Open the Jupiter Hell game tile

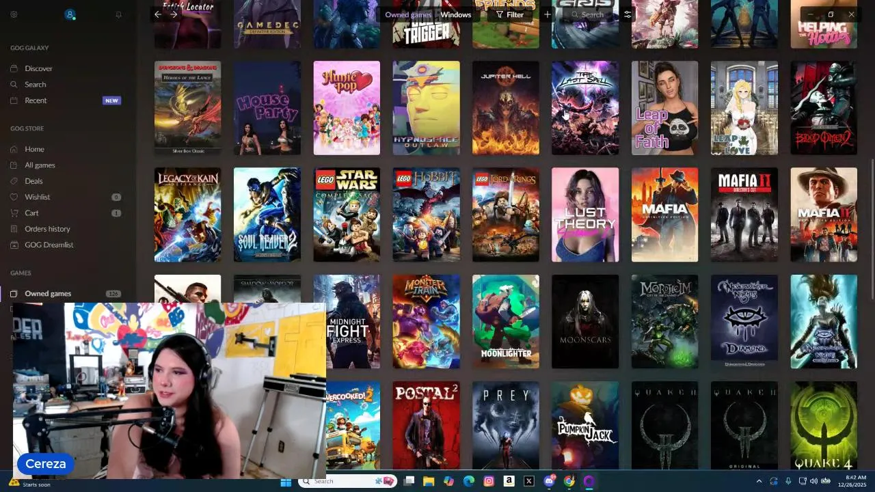[506, 108]
